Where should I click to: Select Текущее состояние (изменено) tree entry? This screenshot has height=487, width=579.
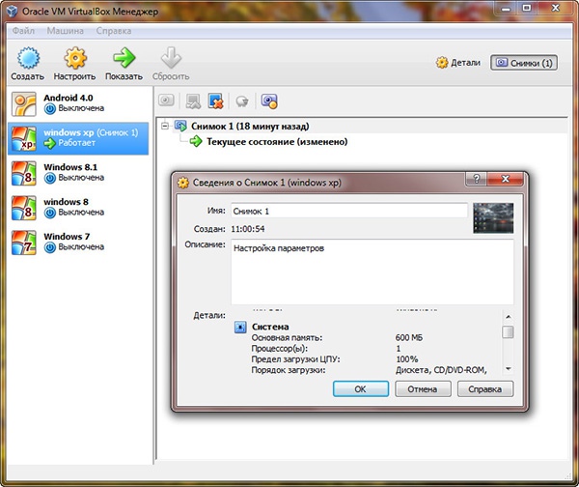pyautogui.click(x=276, y=142)
